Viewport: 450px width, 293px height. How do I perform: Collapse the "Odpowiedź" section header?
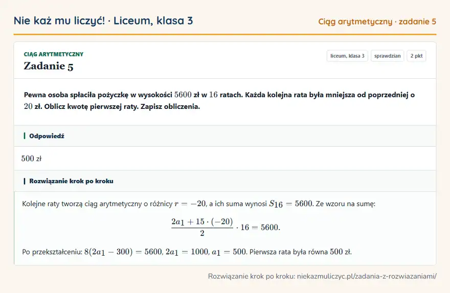click(225, 136)
